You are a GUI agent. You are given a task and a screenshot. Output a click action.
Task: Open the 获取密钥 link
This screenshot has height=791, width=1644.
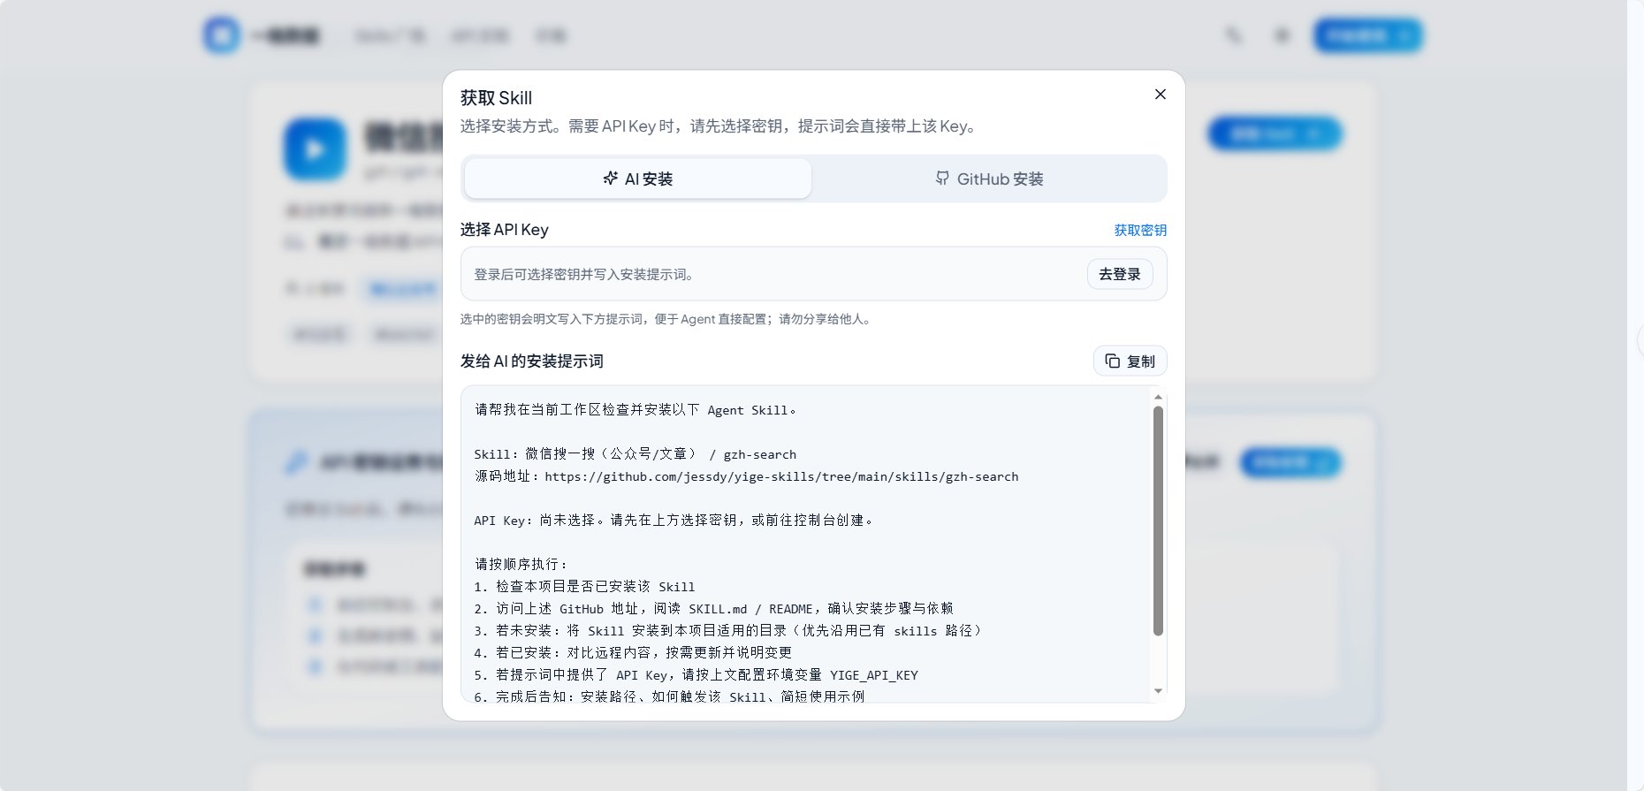(1140, 230)
